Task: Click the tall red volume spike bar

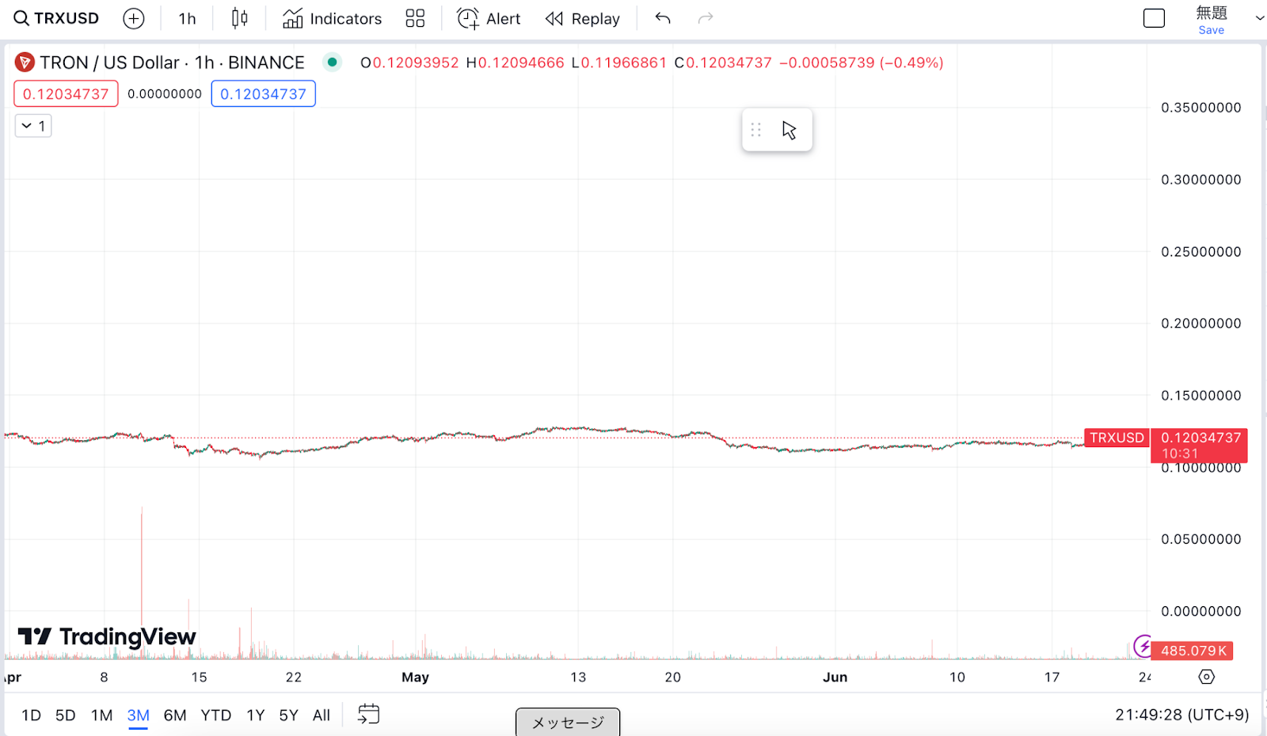Action: pos(142,582)
